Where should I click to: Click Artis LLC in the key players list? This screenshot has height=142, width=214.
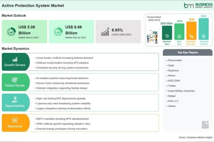click(x=173, y=101)
